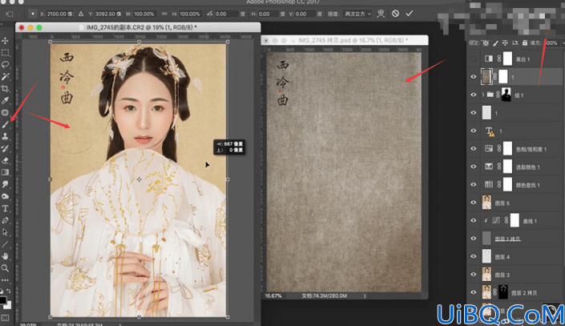Screen dimensions: 565x326
Task: Click the foreground color swatch
Action: pyautogui.click(x=2, y=300)
